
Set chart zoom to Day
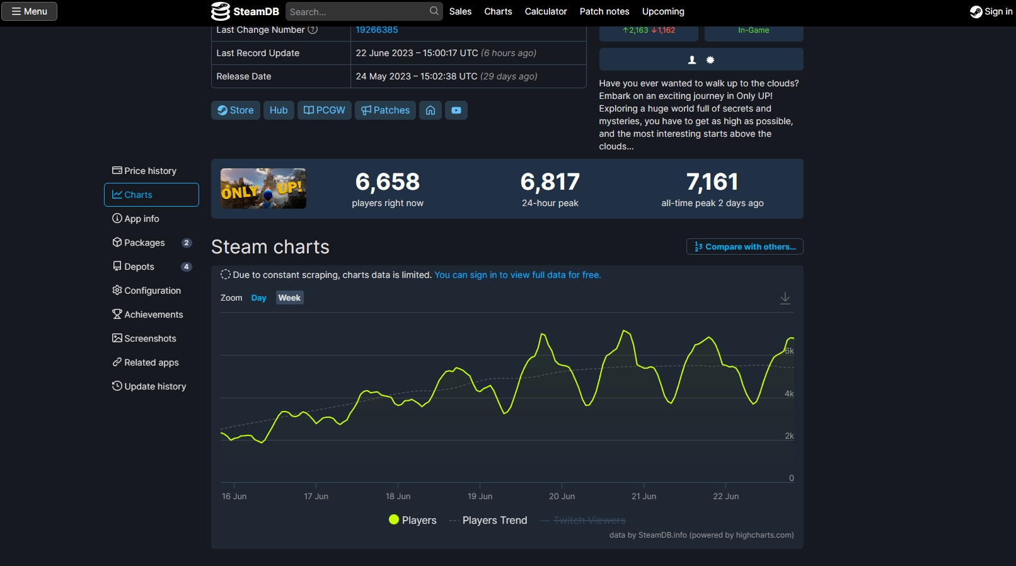[x=258, y=297]
